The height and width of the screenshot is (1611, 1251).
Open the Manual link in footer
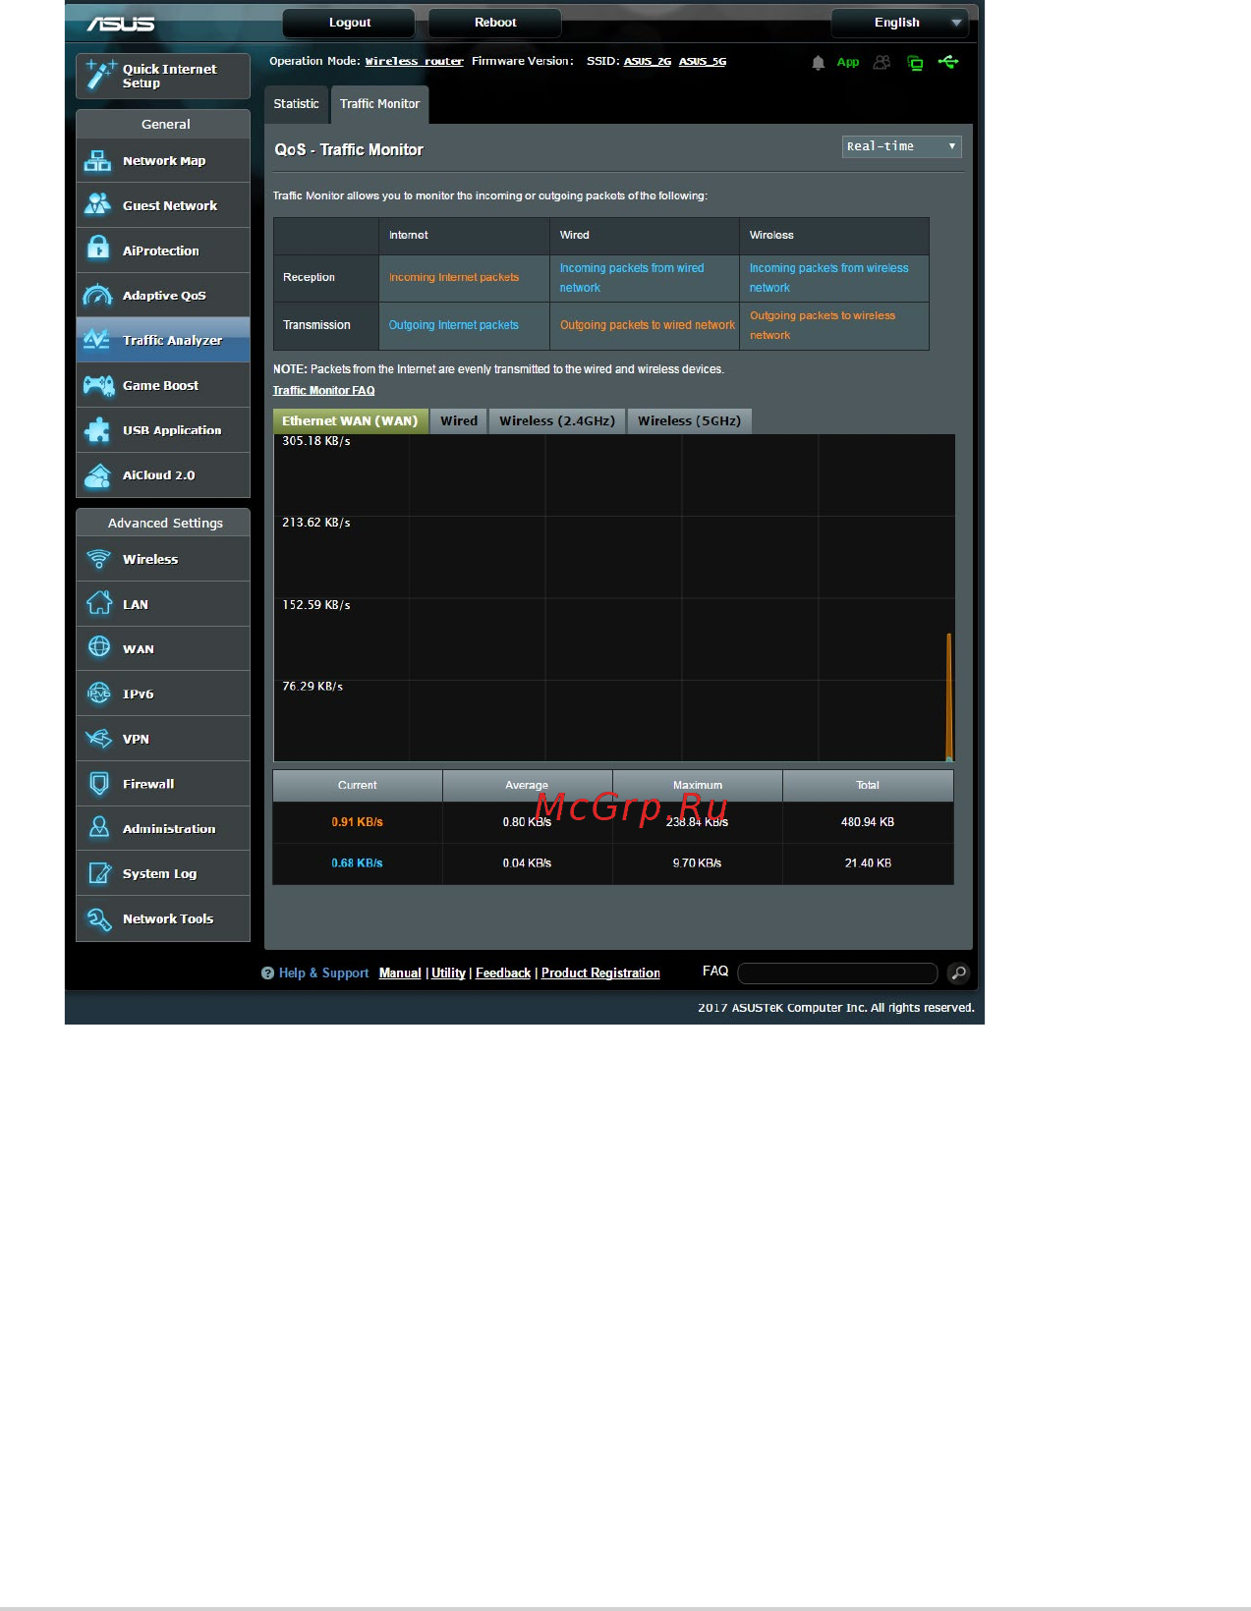click(400, 972)
